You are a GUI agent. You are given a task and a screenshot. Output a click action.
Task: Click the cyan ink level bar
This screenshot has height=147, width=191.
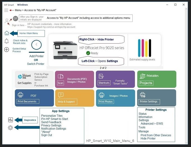(139, 48)
